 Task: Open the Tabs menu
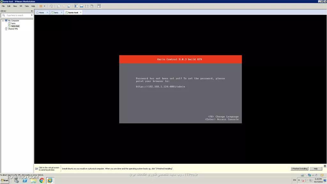pos(27,6)
